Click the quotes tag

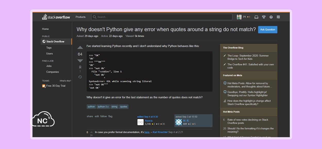(x=124, y=107)
